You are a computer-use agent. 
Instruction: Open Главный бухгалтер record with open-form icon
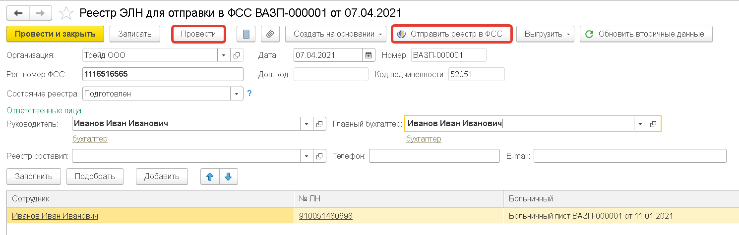point(653,124)
